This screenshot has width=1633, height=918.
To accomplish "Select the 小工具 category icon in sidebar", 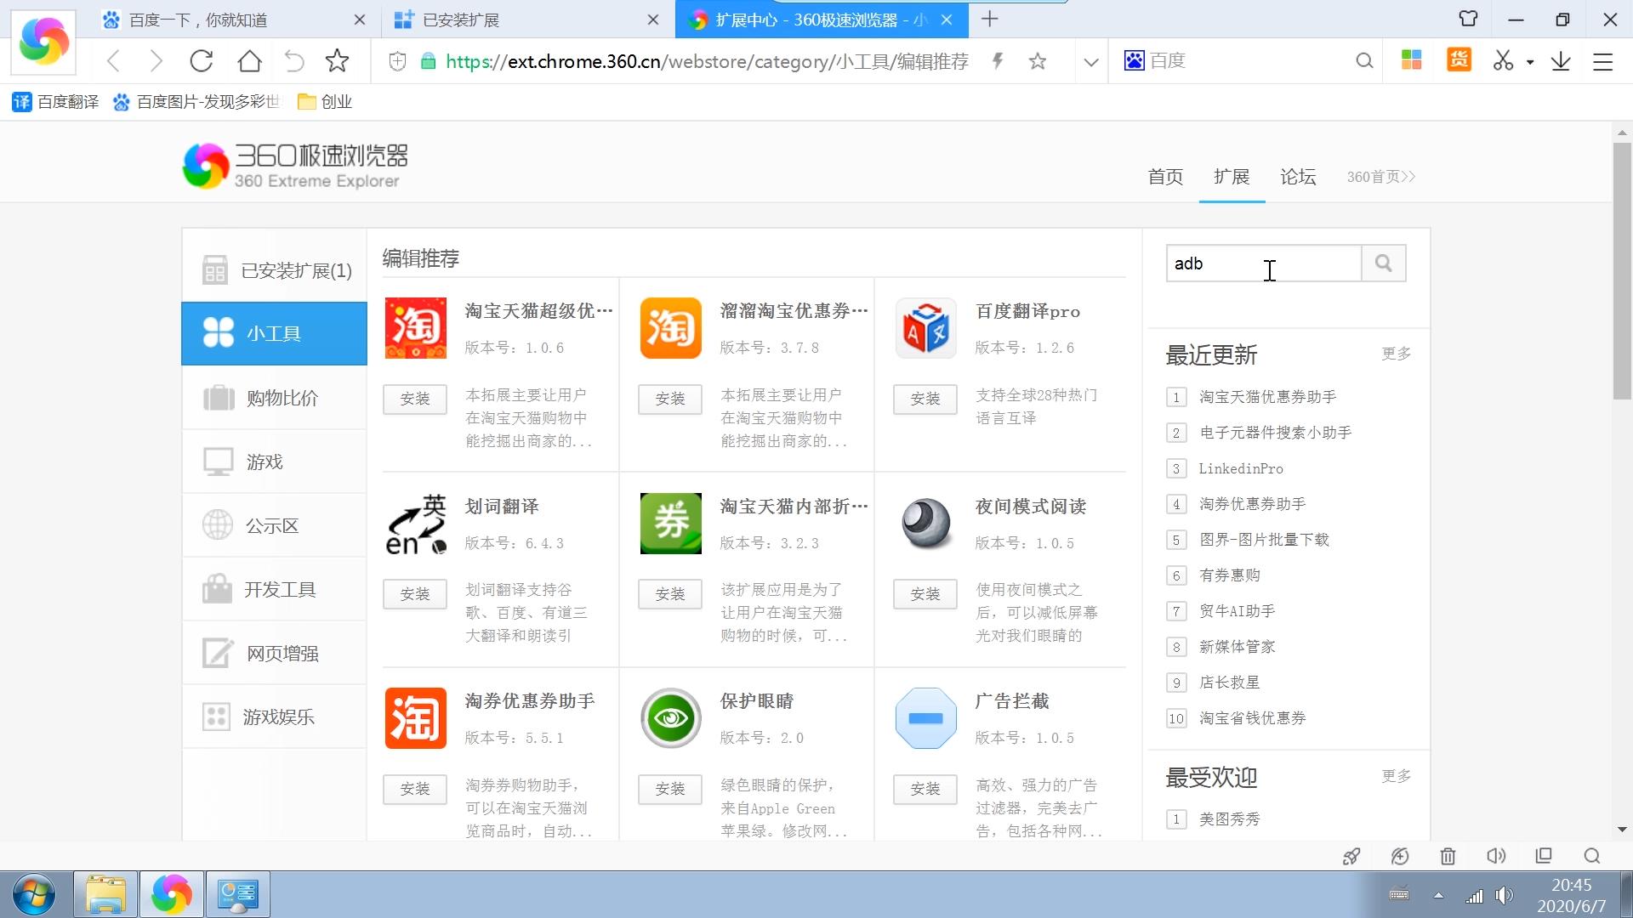I will [219, 333].
